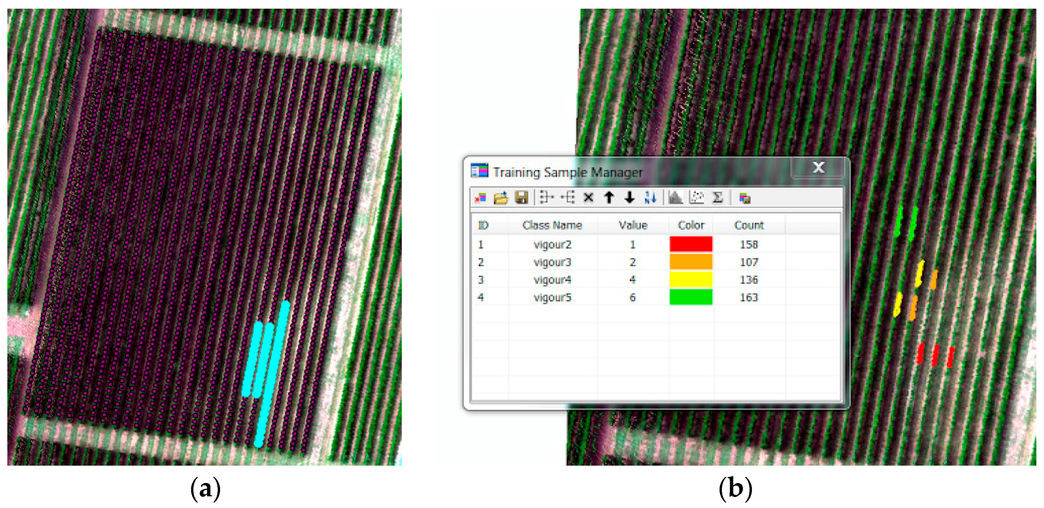Click the Value column header
Screen dimensions: 1044x508
633,225
